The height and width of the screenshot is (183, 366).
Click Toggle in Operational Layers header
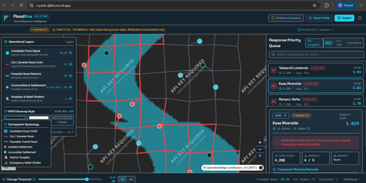(x=69, y=42)
